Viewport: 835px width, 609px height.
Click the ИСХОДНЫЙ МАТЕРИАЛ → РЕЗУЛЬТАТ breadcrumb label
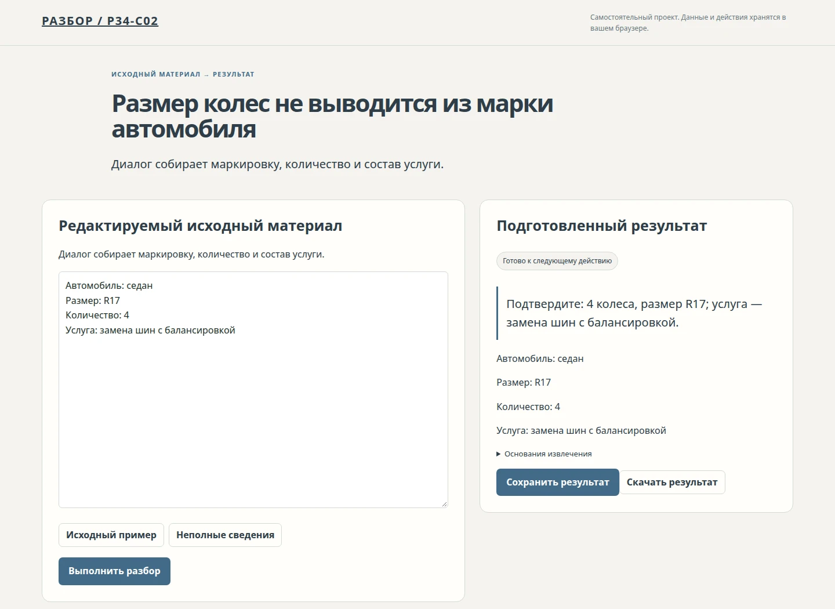pos(183,74)
